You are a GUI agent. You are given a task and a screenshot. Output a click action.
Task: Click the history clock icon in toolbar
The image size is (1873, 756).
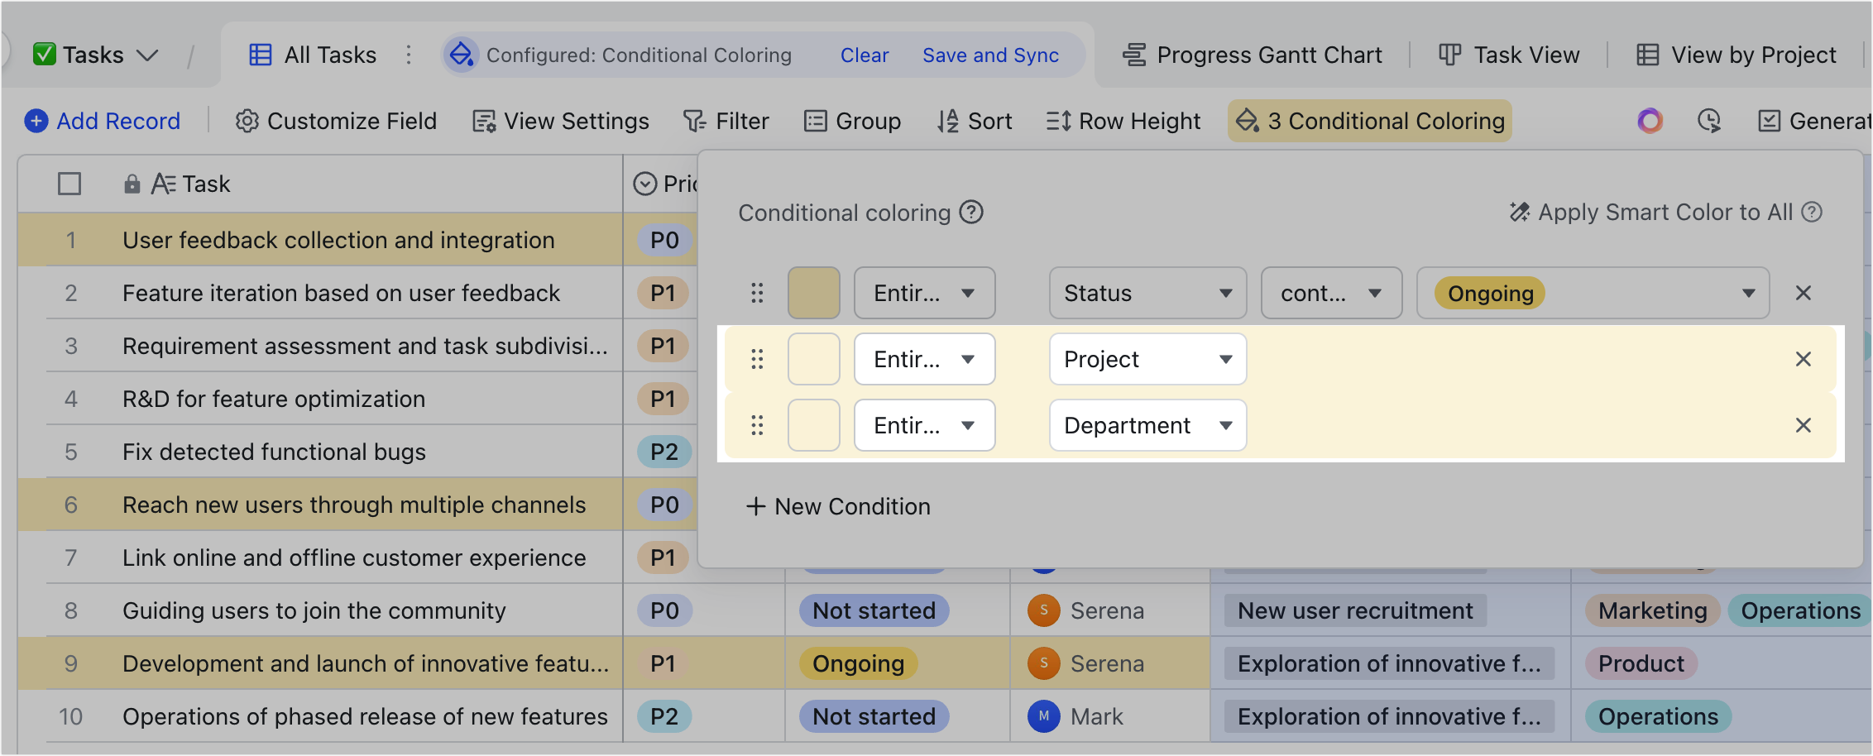coord(1708,121)
